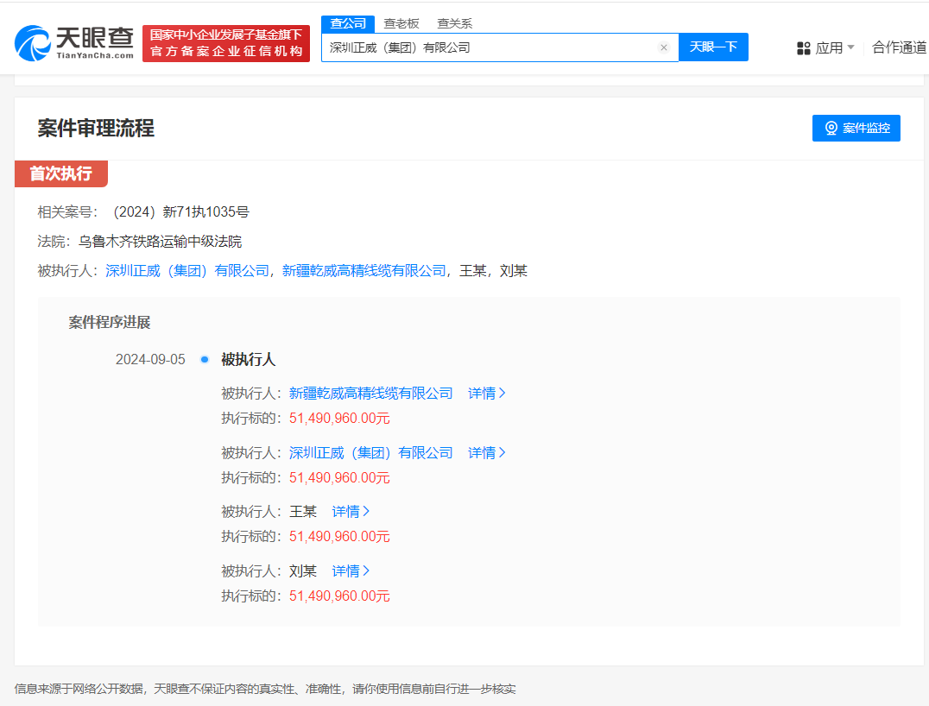929x706 pixels.
Task: Click the data source disclaimer text at bottom
Action: tap(265, 689)
